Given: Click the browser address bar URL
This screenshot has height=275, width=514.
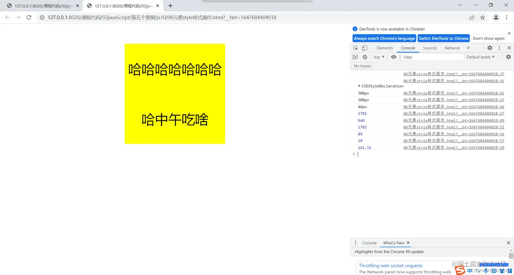Looking at the screenshot, I should click(x=162, y=17).
